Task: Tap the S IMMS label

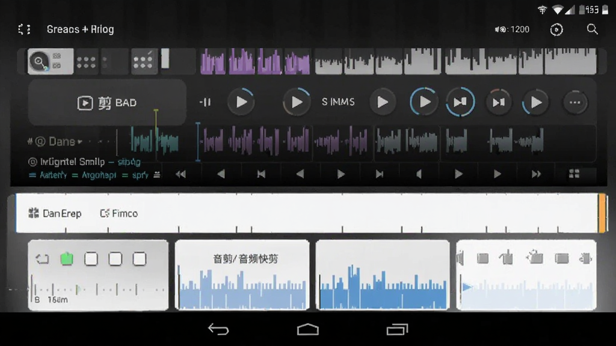Action: coord(338,102)
